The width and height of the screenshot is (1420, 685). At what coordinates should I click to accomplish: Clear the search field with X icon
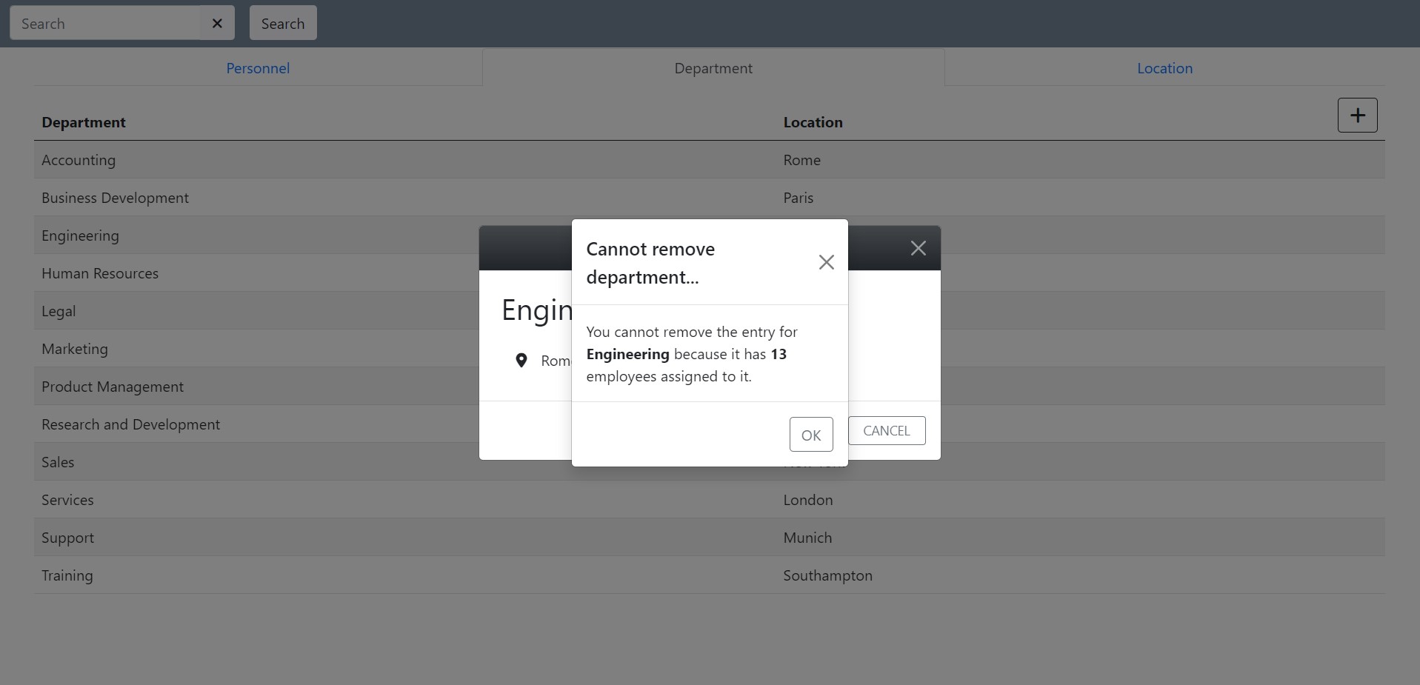[217, 24]
